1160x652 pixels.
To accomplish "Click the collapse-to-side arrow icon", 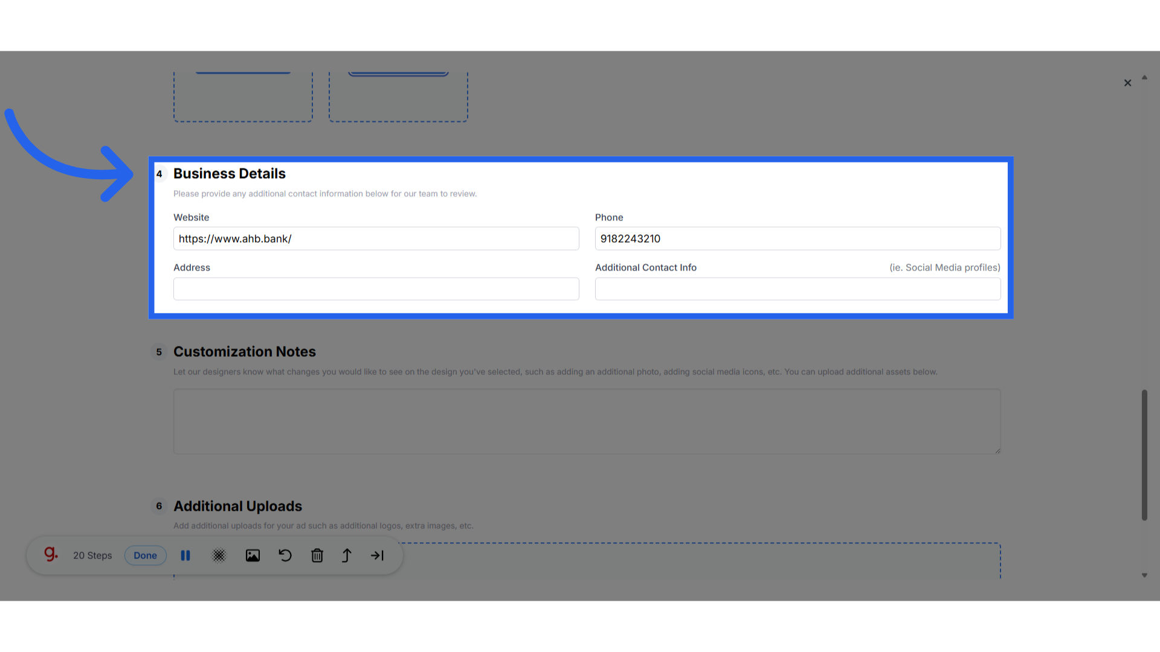I will click(378, 555).
